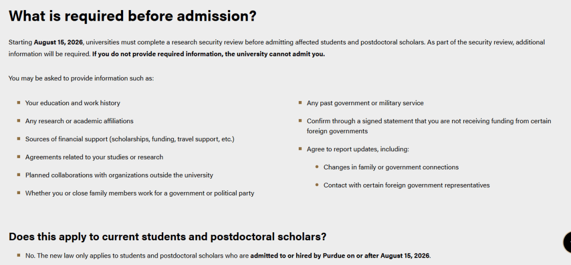
Task: Click the 'What is required before admission?' heading
Action: tap(133, 16)
